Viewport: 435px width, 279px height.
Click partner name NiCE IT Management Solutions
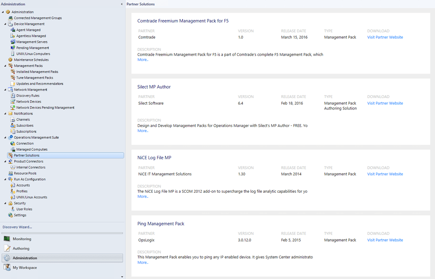(165, 174)
